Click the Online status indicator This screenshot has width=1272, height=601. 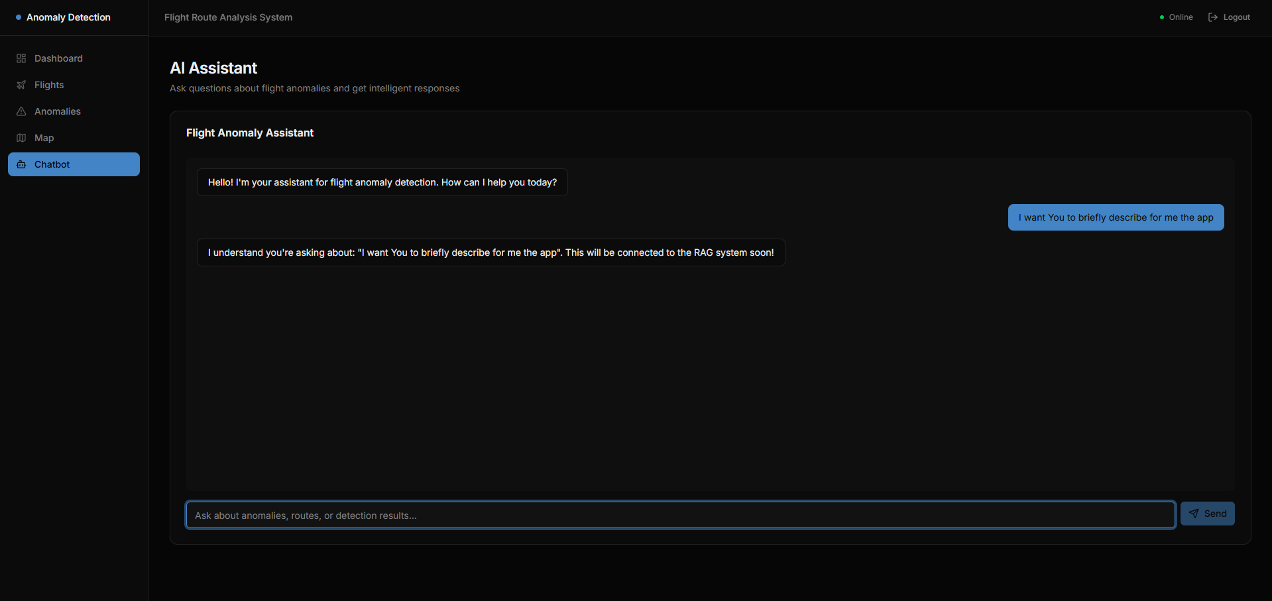[x=1180, y=17]
